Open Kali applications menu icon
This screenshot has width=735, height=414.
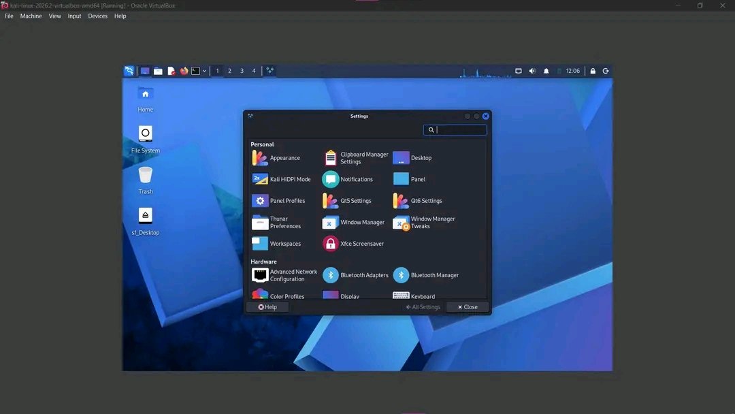[129, 71]
